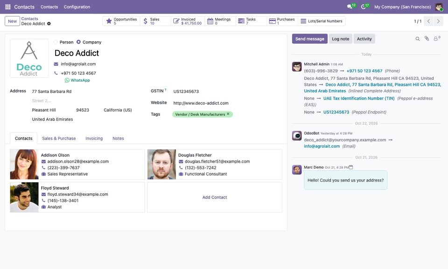The image size is (448, 269).
Task: Click Send message button
Action: tap(310, 39)
